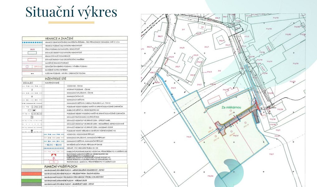Click the orange-red speed threshold granite paving swatch
Viewport: 317px width, 187px height.
pyautogui.click(x=32, y=174)
